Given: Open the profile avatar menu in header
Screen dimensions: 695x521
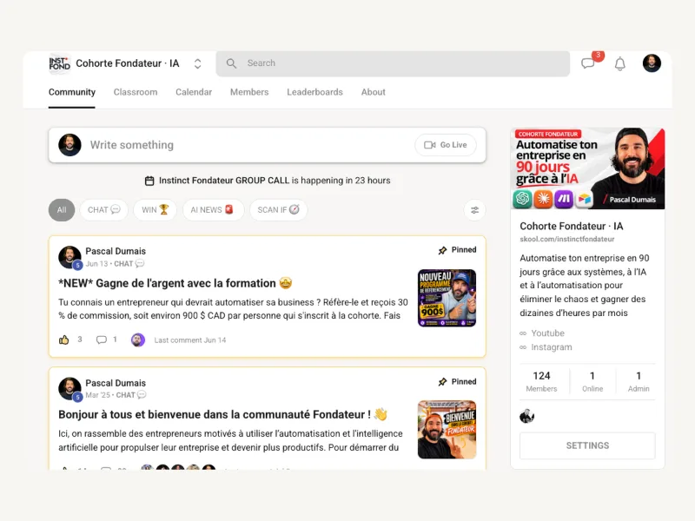Looking at the screenshot, I should 652,63.
